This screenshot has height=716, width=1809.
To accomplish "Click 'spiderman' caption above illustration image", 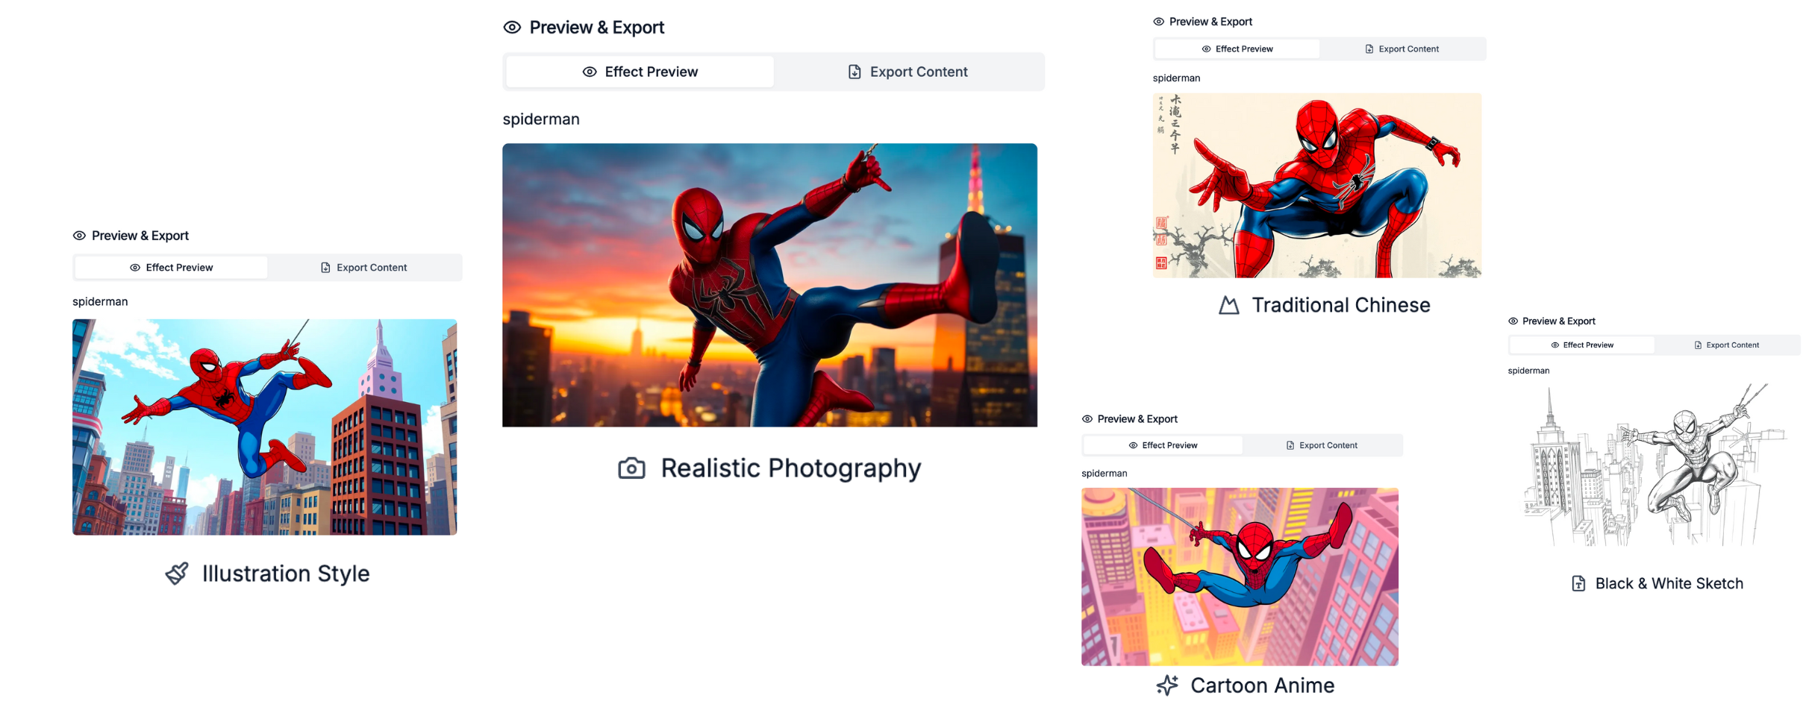I will pyautogui.click(x=100, y=301).
